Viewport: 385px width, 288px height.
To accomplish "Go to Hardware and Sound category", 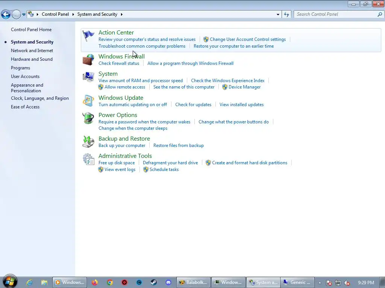I will click(x=32, y=59).
